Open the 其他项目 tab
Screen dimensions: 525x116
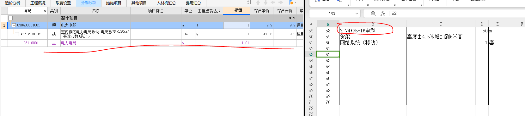(x=139, y=3)
